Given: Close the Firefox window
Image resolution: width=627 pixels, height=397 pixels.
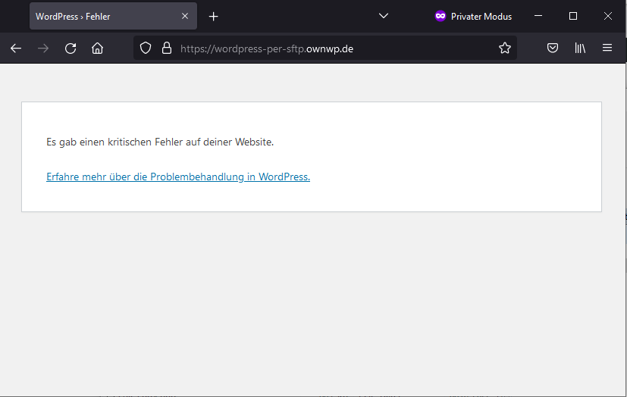Looking at the screenshot, I should tap(608, 16).
